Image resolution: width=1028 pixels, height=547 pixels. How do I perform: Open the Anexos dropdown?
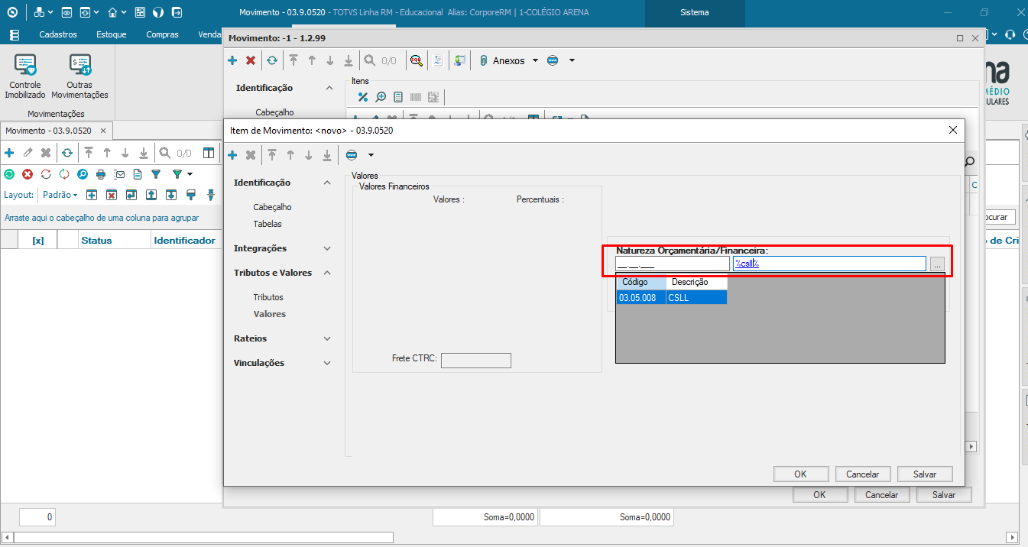point(508,60)
